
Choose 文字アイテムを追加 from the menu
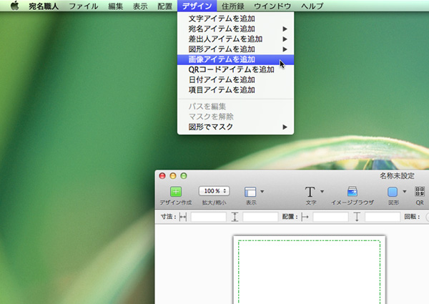[x=222, y=19]
